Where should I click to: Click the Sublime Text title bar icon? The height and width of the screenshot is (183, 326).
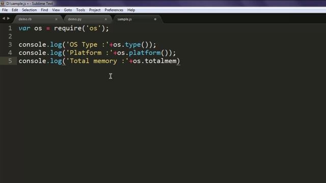pos(3,4)
